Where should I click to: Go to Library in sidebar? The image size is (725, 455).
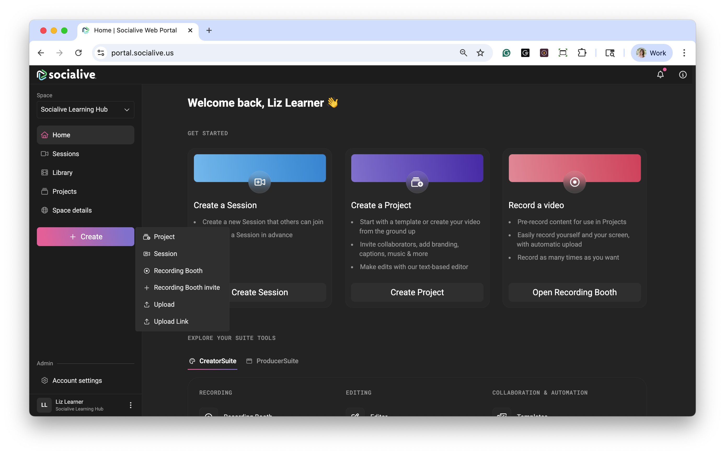click(x=62, y=173)
